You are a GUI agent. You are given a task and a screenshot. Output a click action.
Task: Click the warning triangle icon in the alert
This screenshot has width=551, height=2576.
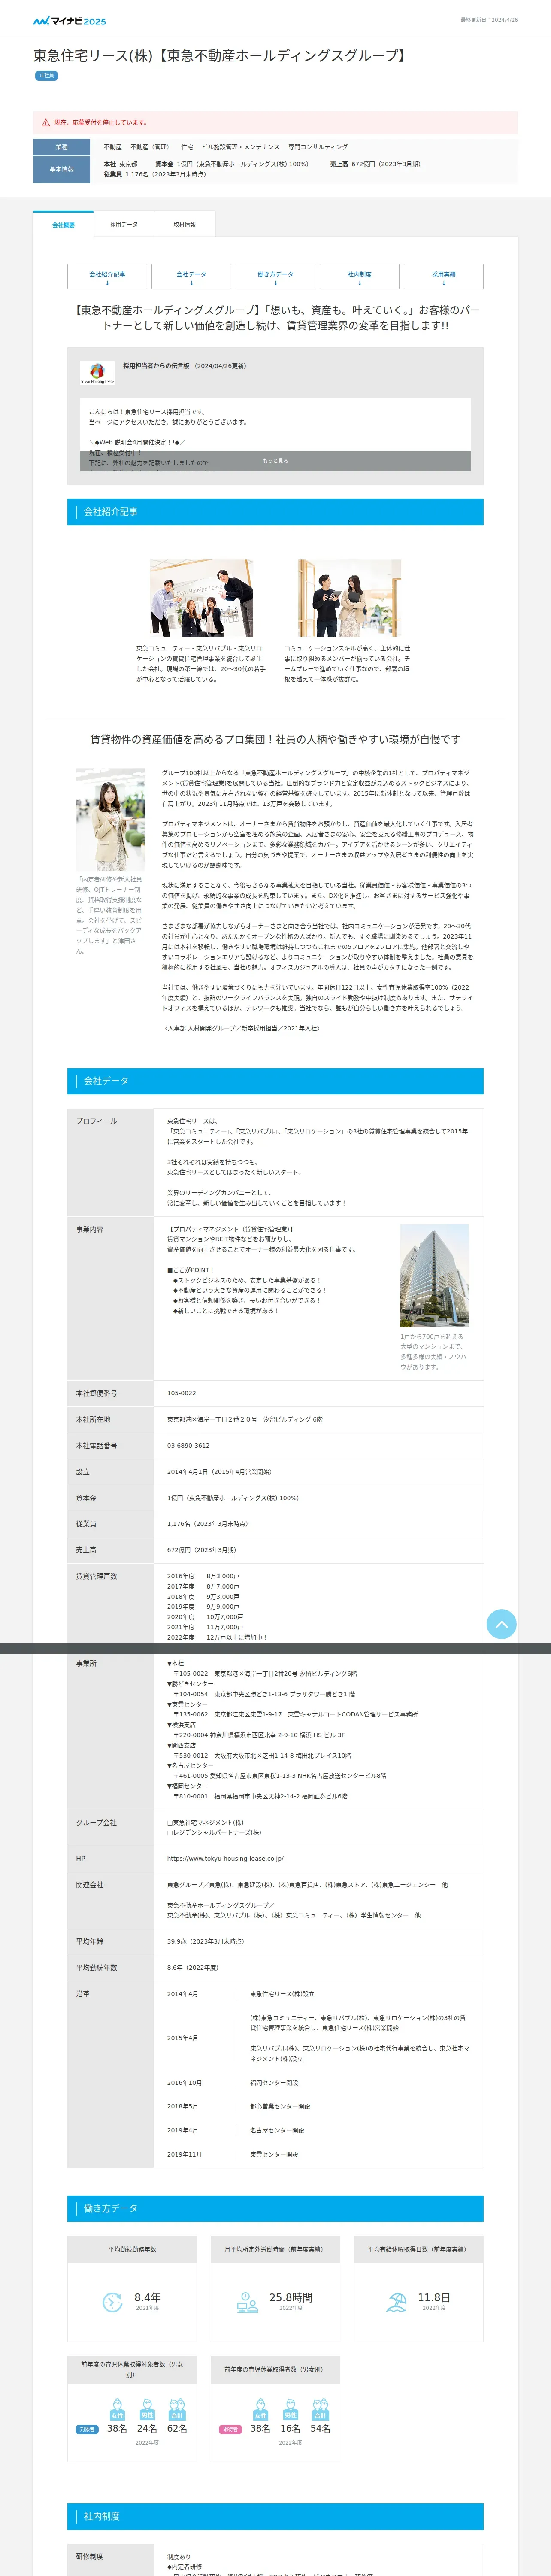tap(46, 123)
